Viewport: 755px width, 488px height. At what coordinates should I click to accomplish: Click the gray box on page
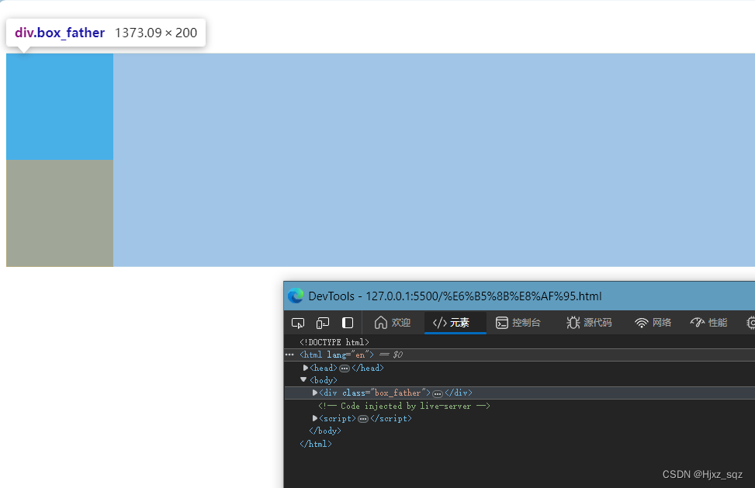coord(60,213)
